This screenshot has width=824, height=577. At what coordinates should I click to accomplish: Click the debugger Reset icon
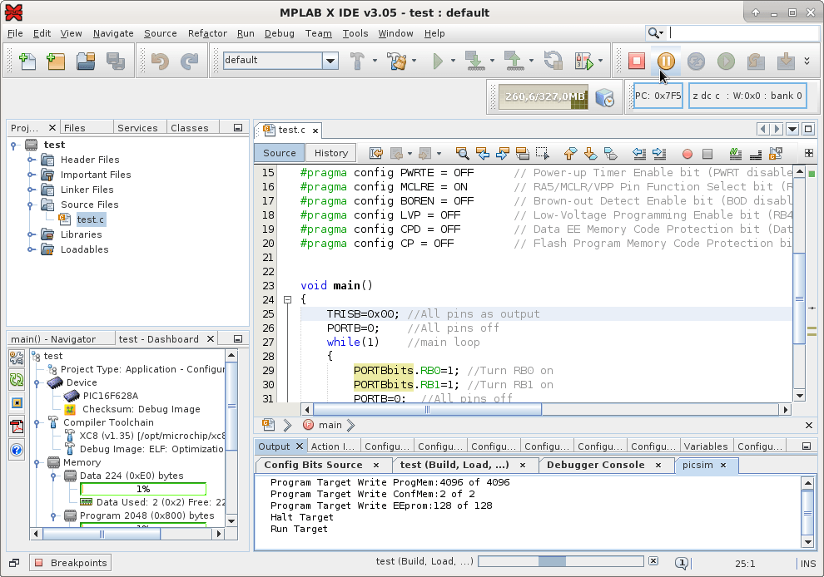coord(696,61)
